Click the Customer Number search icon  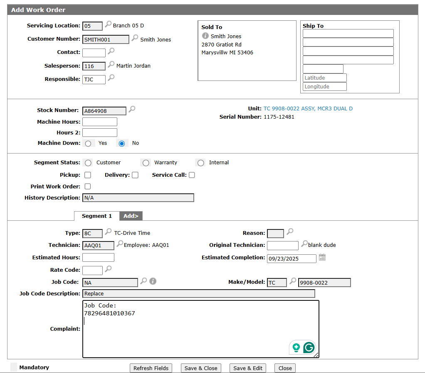(135, 38)
